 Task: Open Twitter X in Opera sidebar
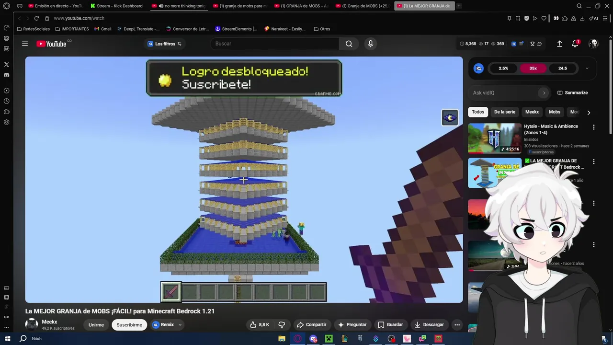(x=6, y=64)
